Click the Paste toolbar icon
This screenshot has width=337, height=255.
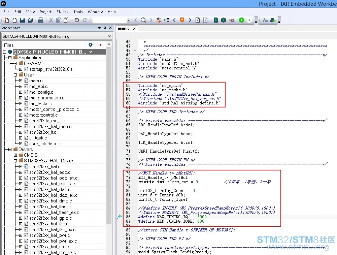point(66,20)
